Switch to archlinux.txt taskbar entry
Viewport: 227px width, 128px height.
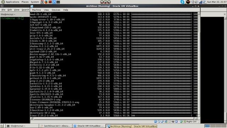[x=56, y=126]
